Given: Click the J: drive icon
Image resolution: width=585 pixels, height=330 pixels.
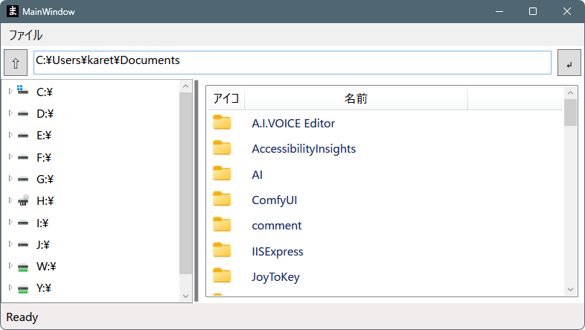Looking at the screenshot, I should [x=23, y=244].
